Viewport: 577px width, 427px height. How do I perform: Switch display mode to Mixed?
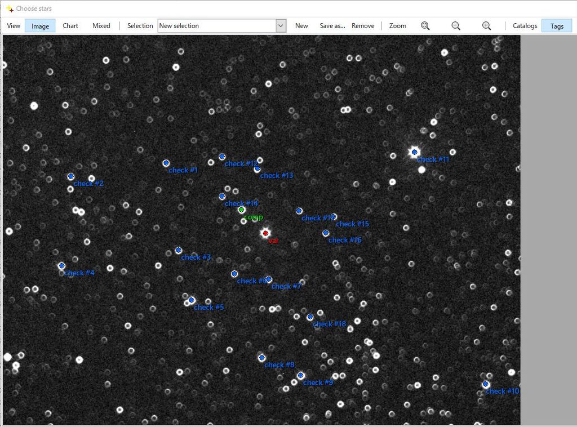101,26
